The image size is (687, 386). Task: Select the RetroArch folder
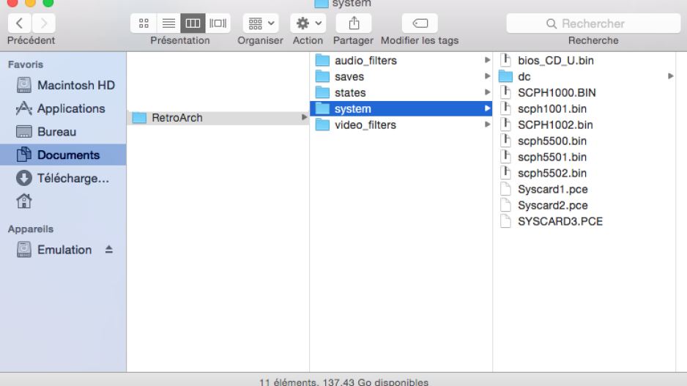click(218, 117)
